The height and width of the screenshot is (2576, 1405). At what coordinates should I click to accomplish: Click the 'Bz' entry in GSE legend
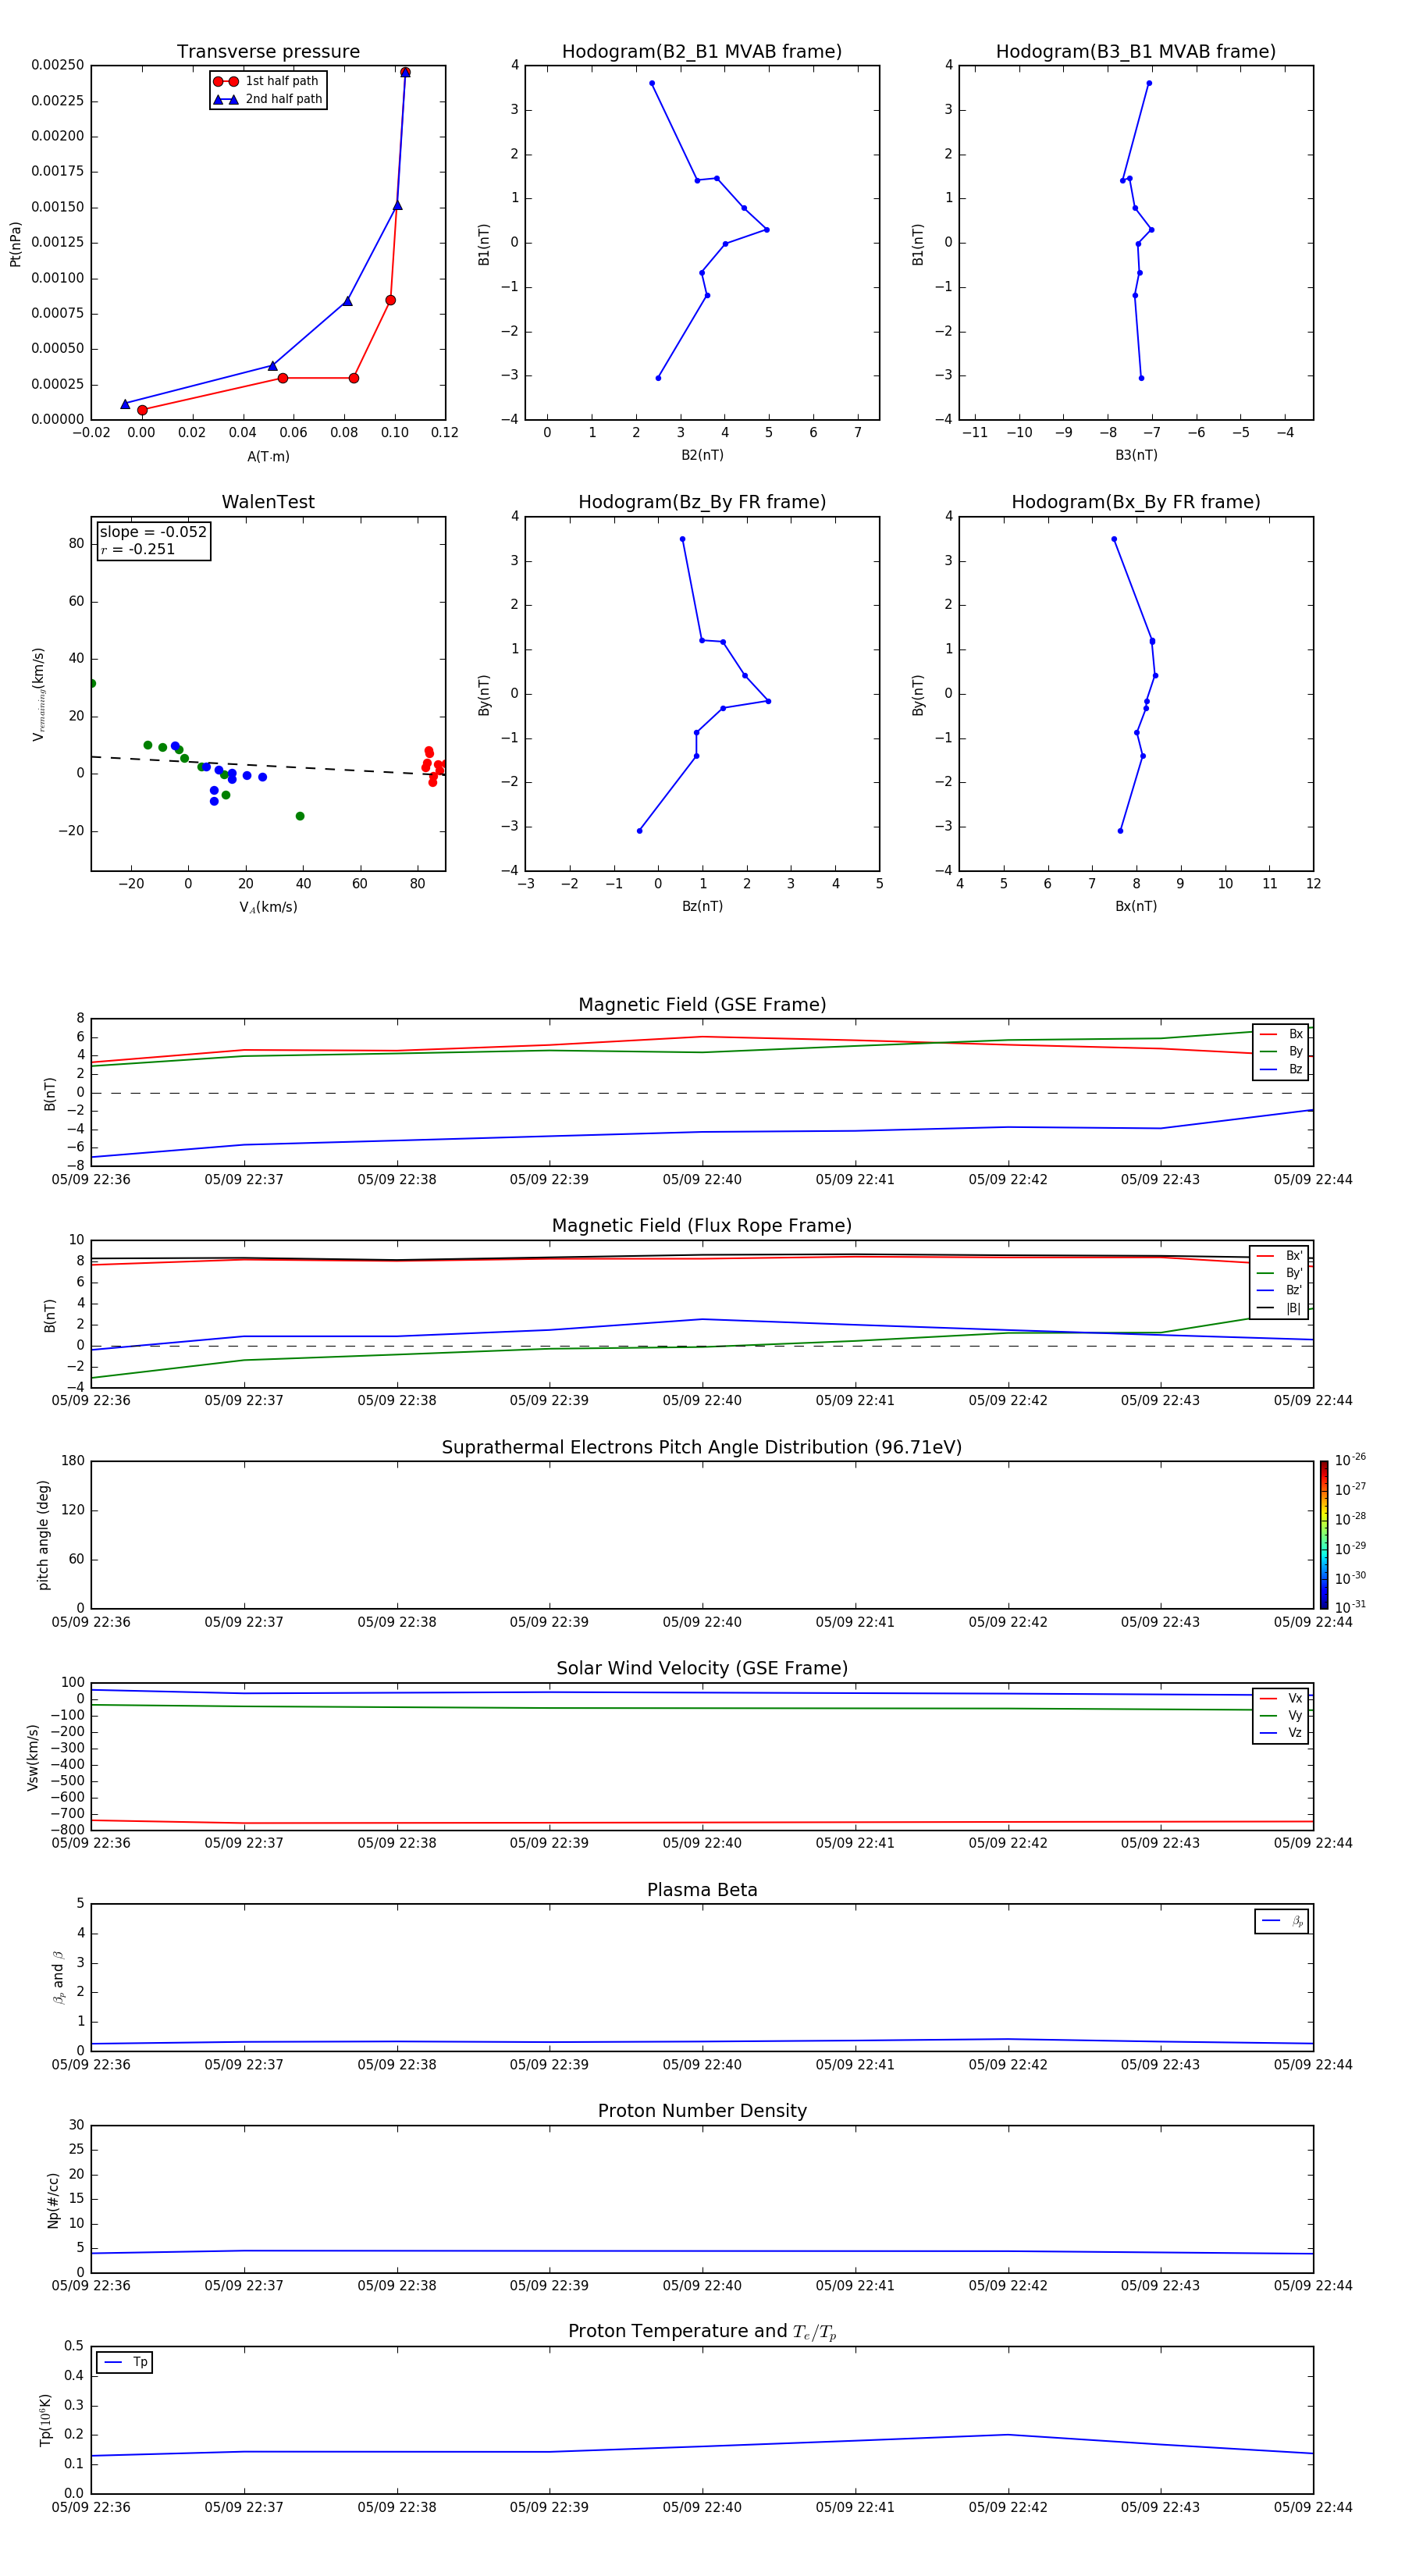tap(1281, 1069)
